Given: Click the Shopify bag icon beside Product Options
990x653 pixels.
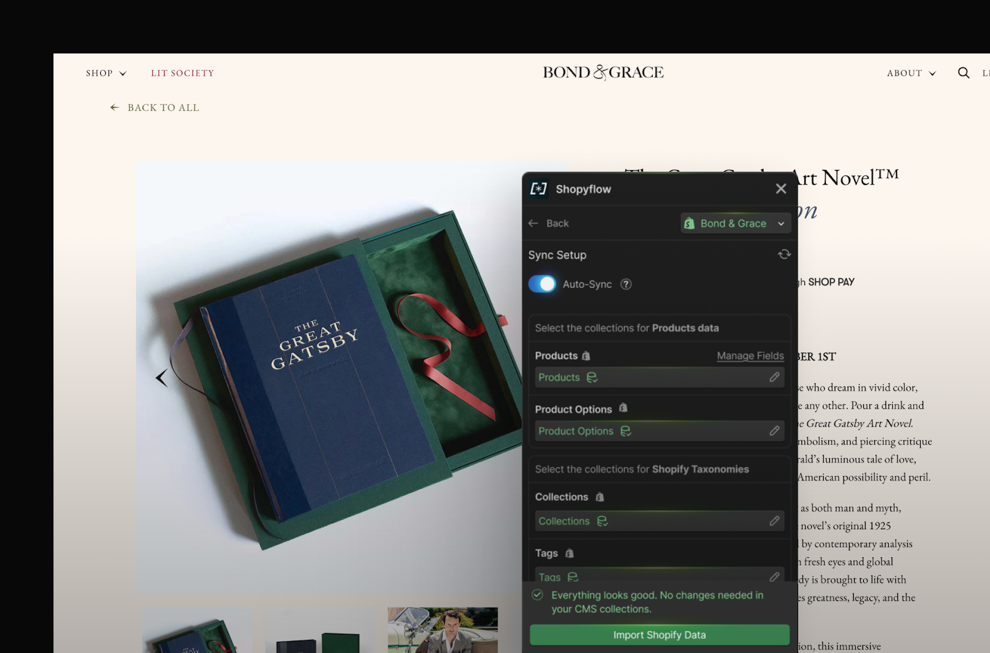Looking at the screenshot, I should pyautogui.click(x=623, y=408).
